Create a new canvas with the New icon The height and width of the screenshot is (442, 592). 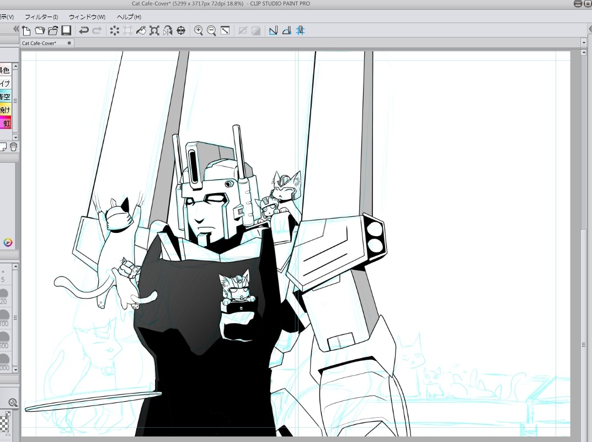point(26,30)
